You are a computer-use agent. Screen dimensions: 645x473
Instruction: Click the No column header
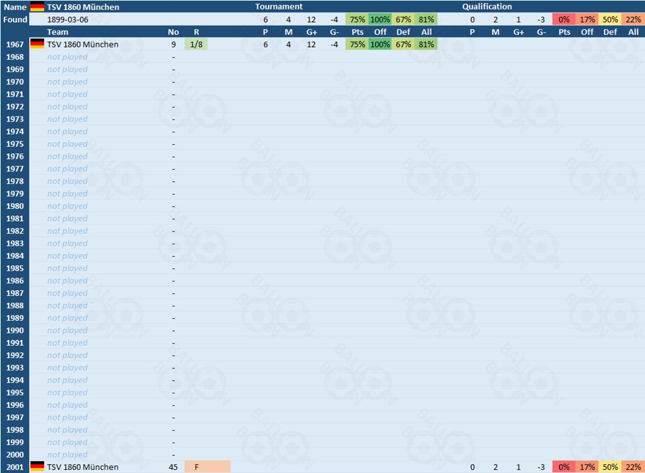[173, 32]
